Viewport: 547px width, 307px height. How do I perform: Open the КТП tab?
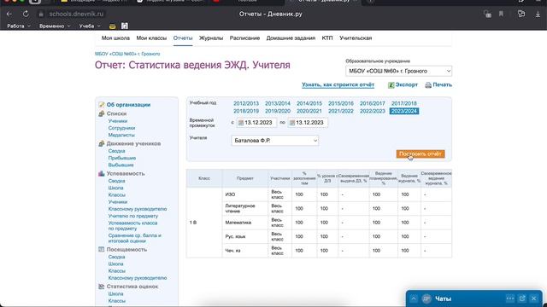pos(327,38)
